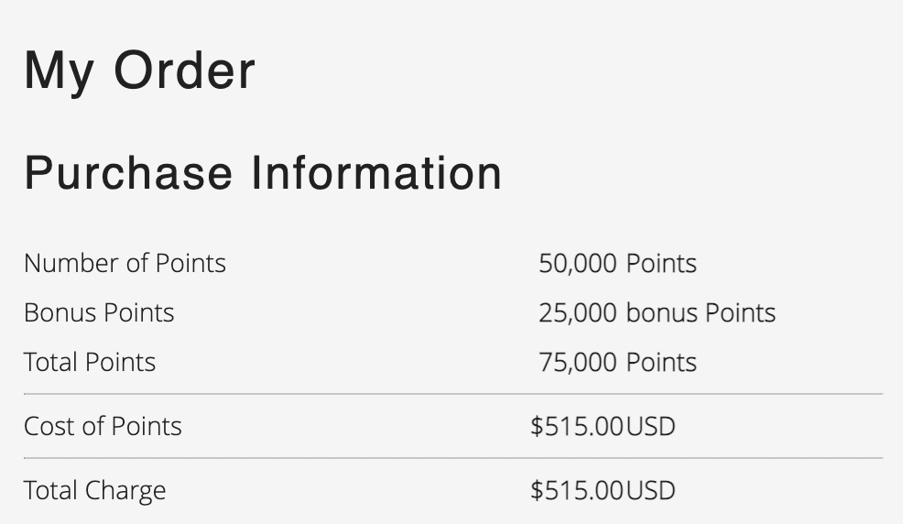Click the Number of Points label
The height and width of the screenshot is (524, 903).
[x=125, y=264]
